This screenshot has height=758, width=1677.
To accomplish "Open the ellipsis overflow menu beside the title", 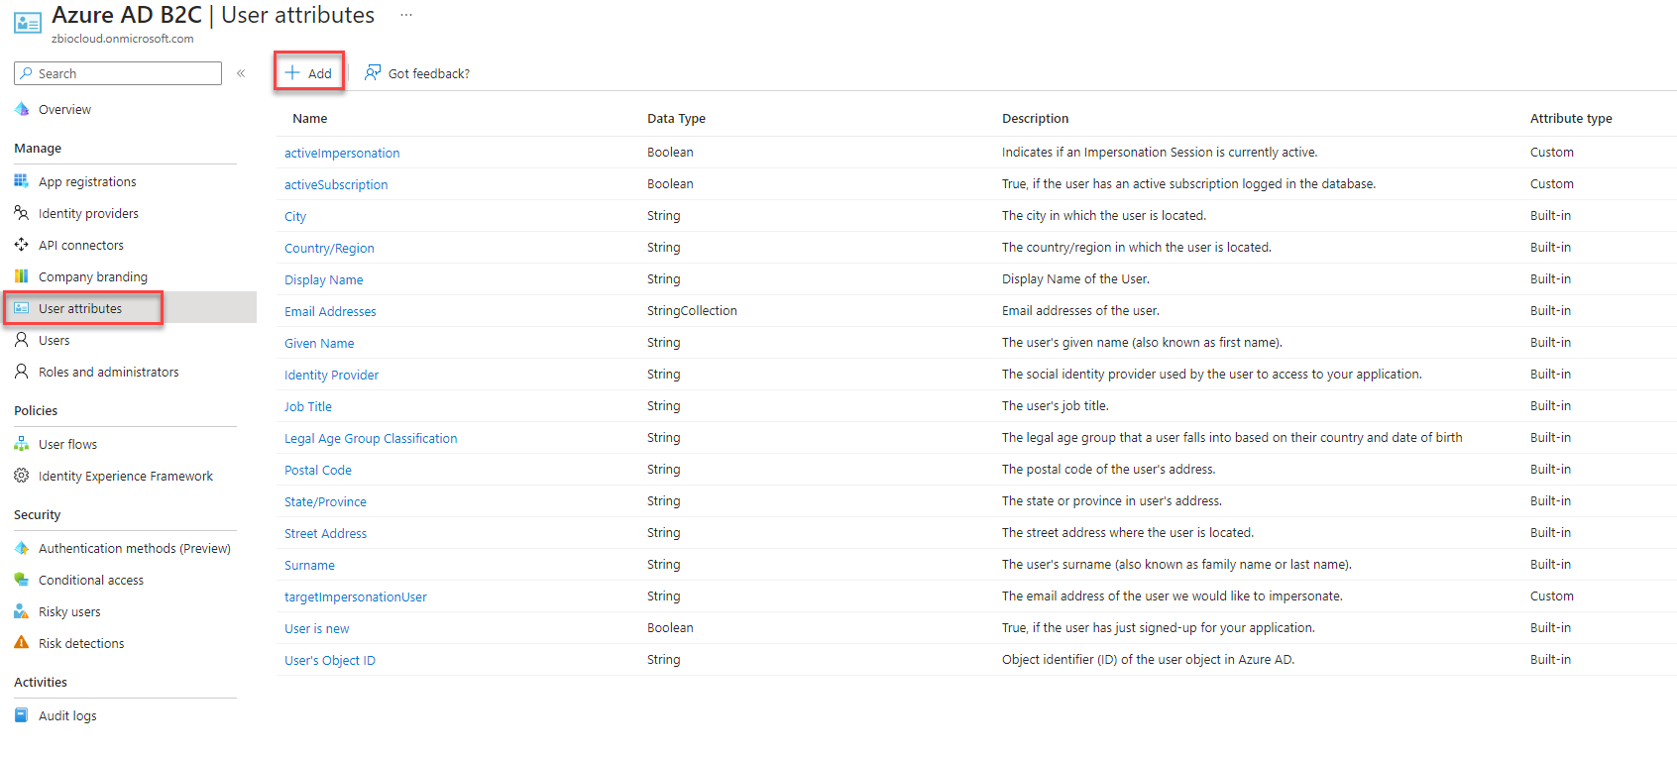I will (x=404, y=15).
